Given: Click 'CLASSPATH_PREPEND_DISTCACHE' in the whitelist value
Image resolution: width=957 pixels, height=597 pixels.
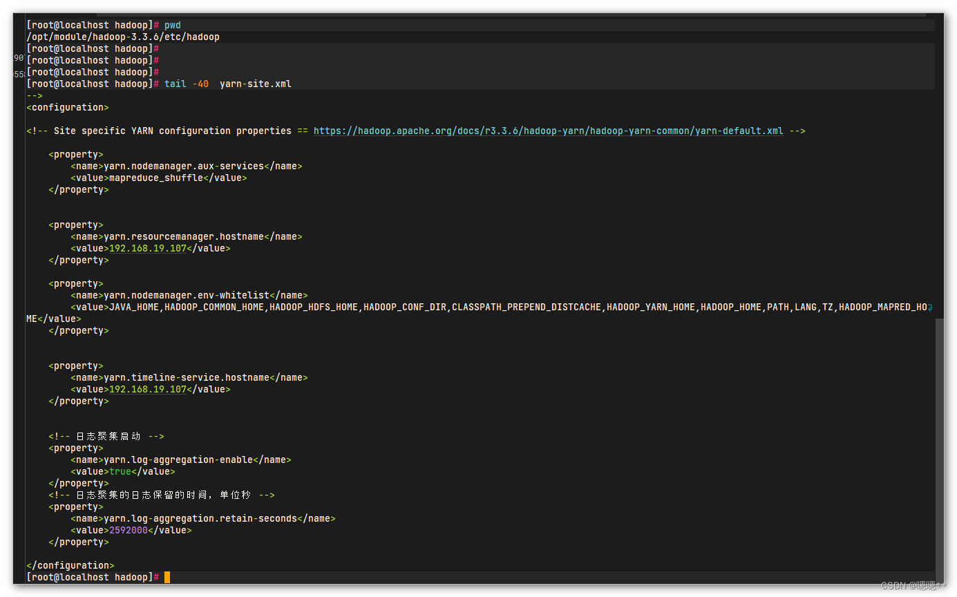Looking at the screenshot, I should 527,307.
